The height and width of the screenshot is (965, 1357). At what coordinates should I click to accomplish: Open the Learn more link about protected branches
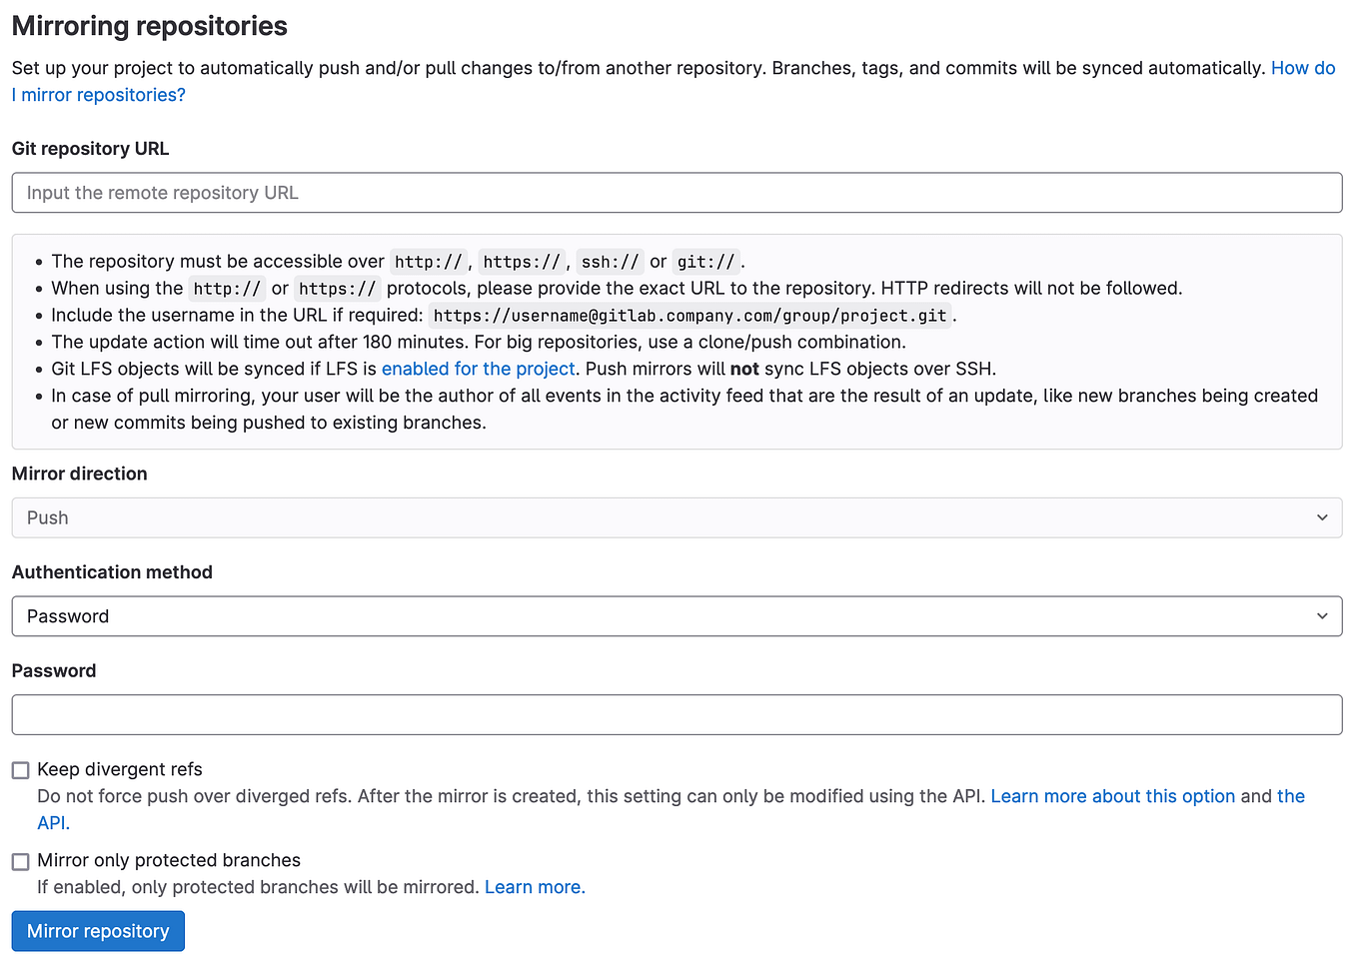[x=534, y=887]
